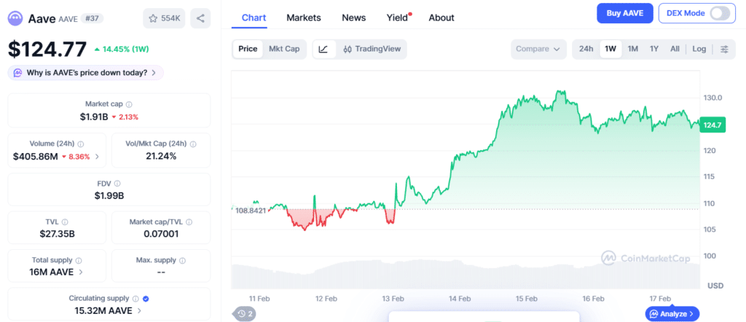Click the Analyze button
This screenshot has height=322, width=746.
(672, 314)
